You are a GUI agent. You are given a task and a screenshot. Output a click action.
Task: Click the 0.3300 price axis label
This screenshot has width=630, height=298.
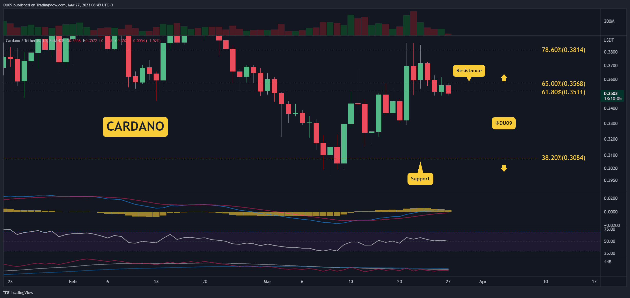tap(611, 124)
